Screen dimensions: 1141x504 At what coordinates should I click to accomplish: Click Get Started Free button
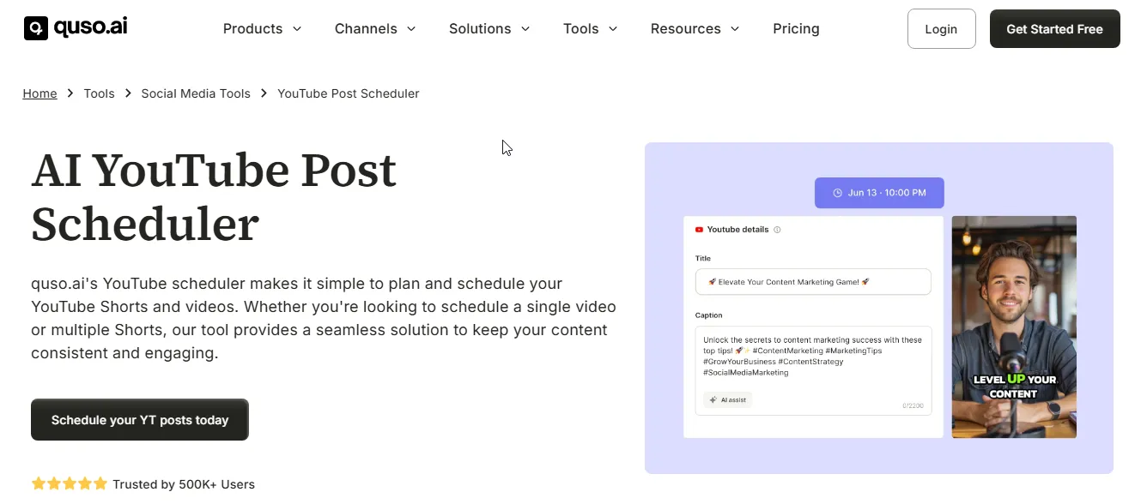click(x=1054, y=28)
